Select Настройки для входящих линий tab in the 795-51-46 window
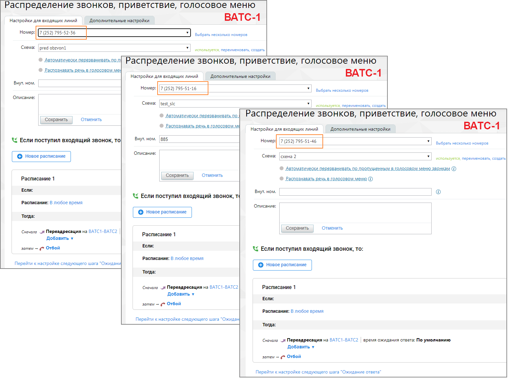Viewport: 516px width, 388px height. tap(284, 129)
